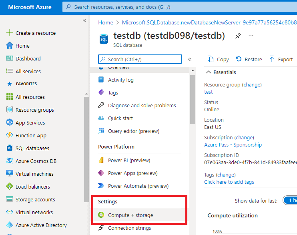Click the FAVORITES star icon
297x235 pixels.
(10, 84)
